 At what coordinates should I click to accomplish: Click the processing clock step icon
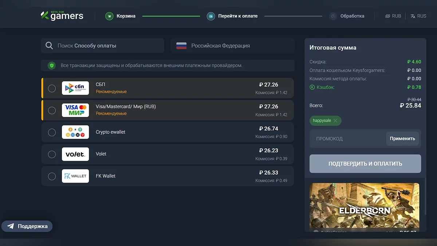(333, 16)
